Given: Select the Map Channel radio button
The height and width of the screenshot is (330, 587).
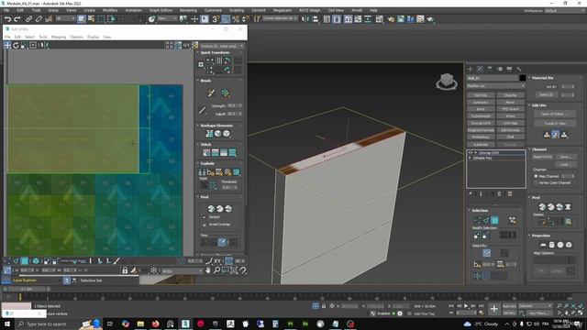Looking at the screenshot, I should (x=536, y=176).
